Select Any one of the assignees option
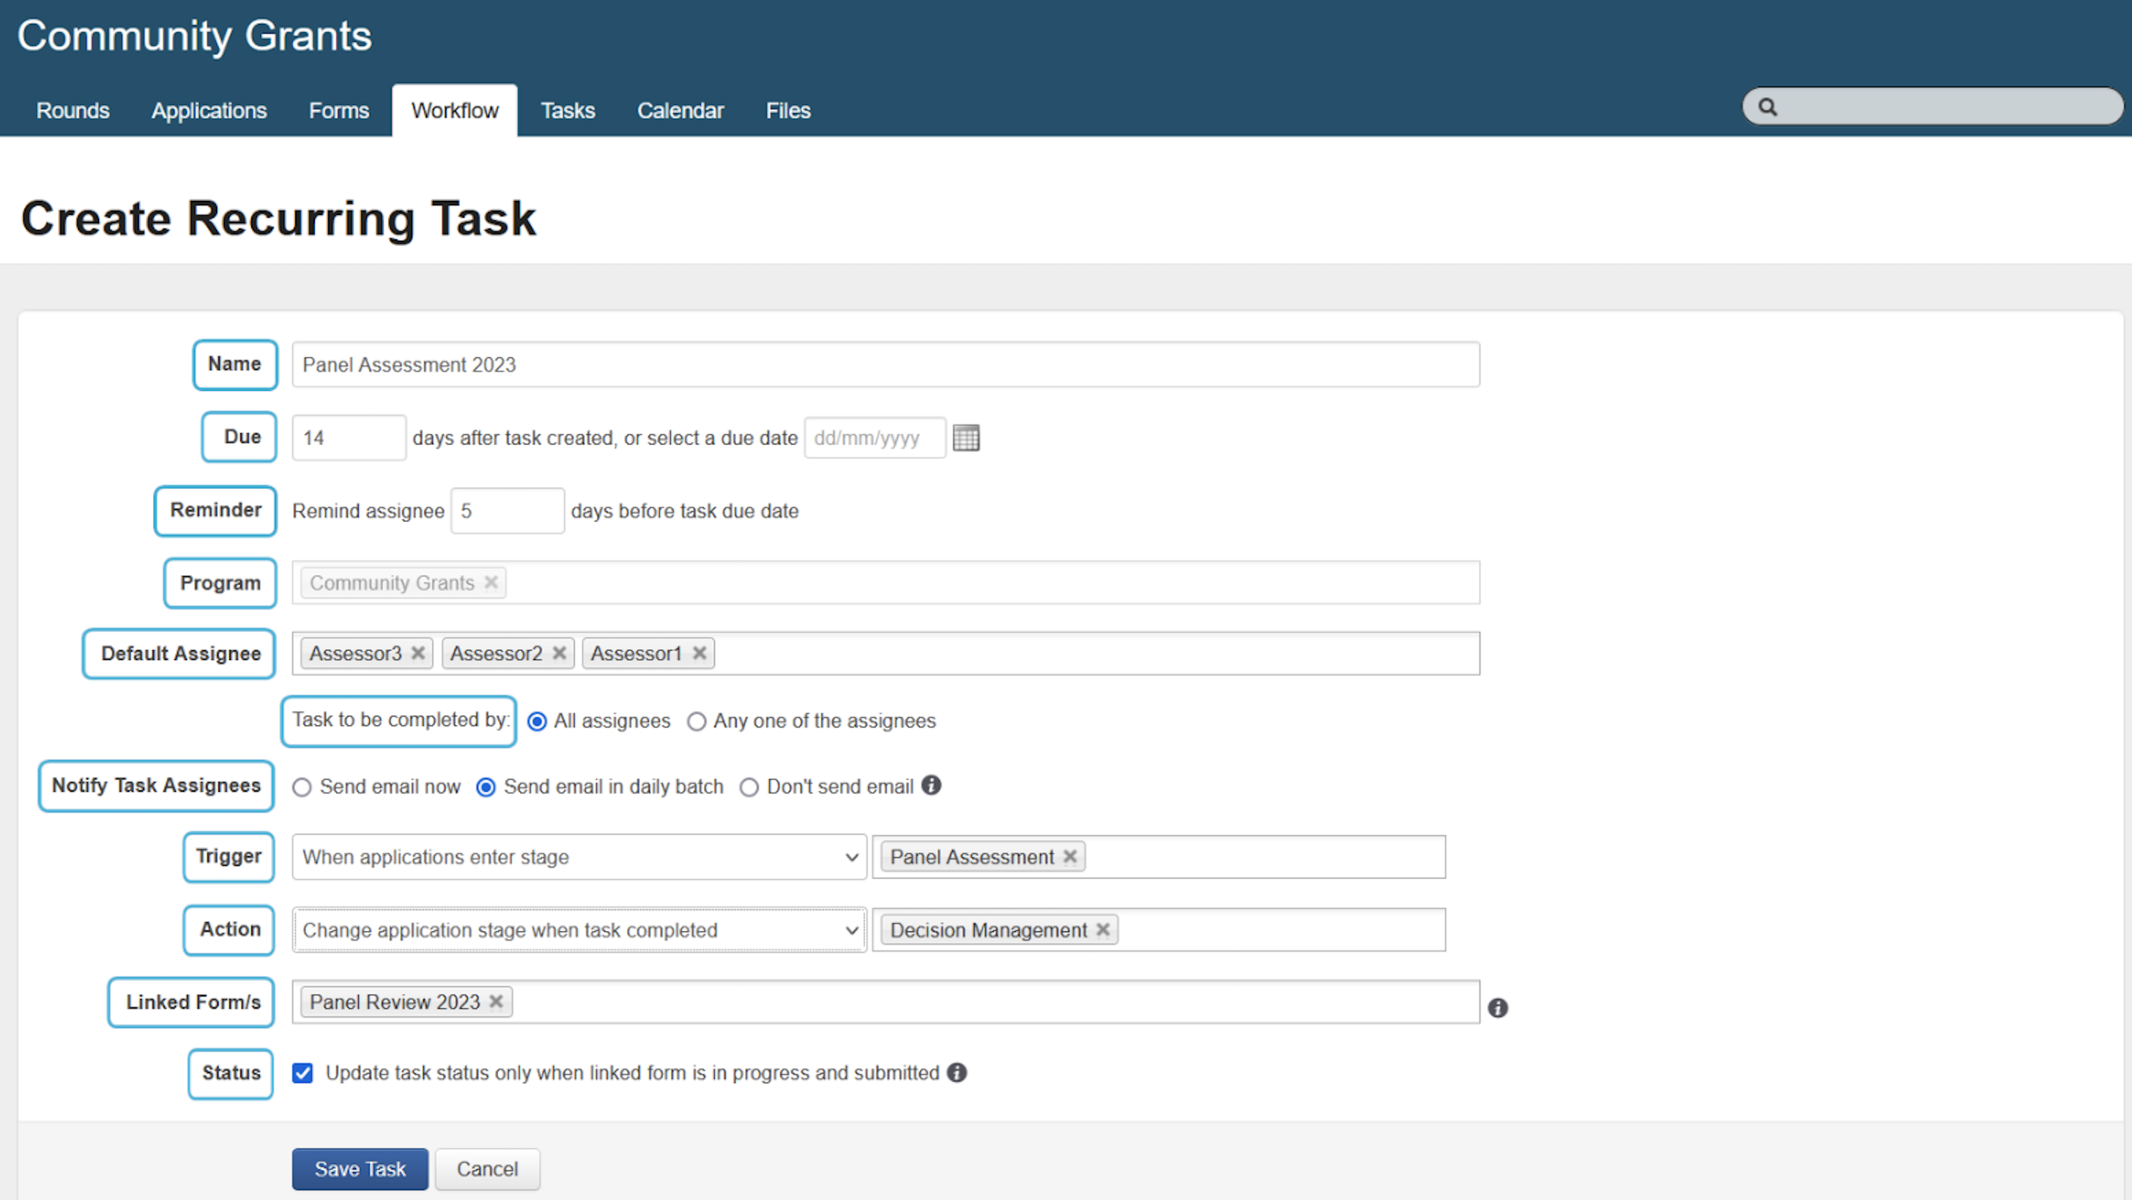The image size is (2132, 1200). tap(697, 721)
